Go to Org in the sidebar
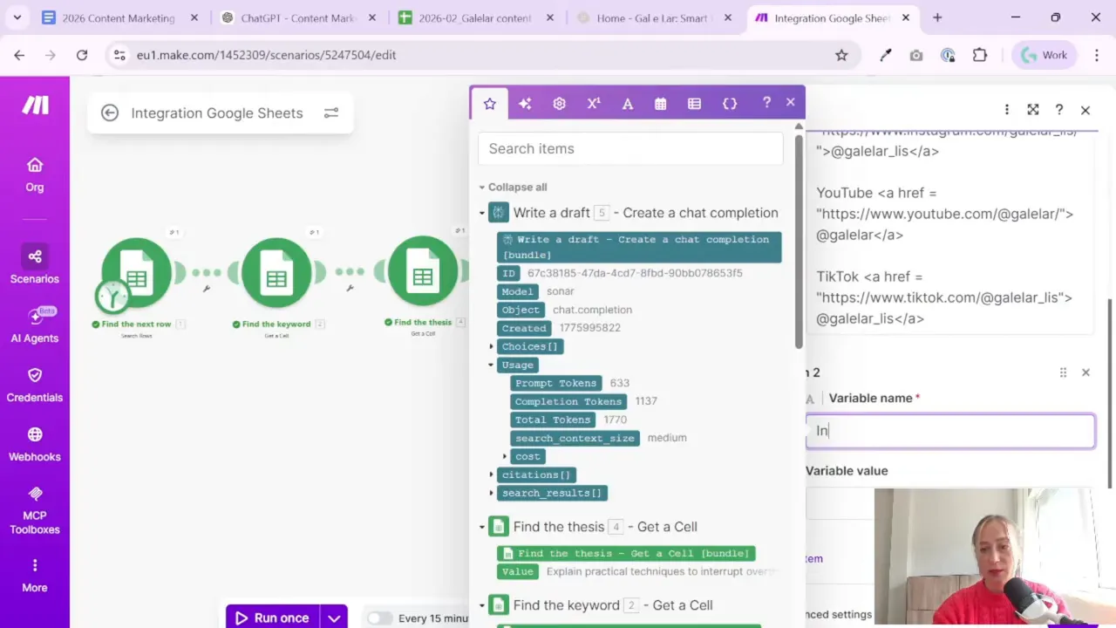Screen dimensions: 1116x628 coord(35,174)
